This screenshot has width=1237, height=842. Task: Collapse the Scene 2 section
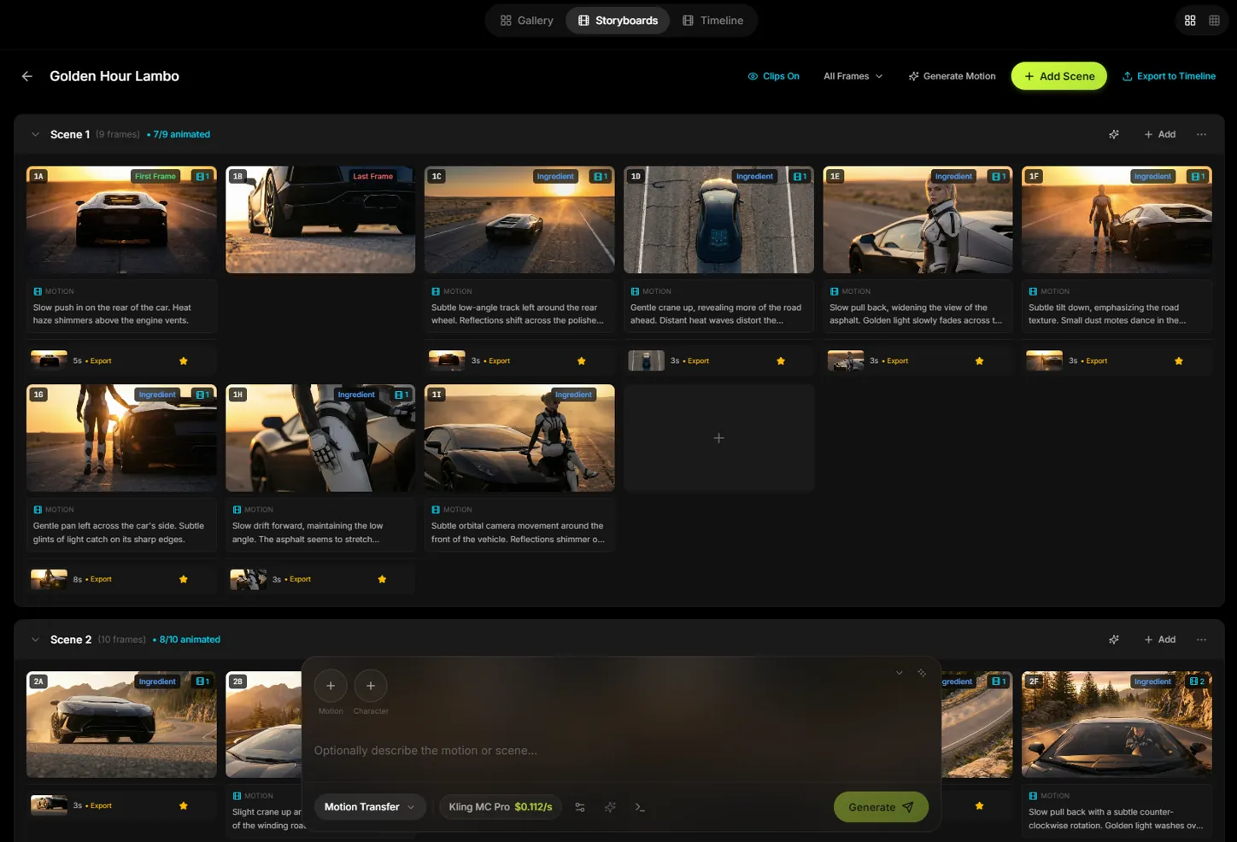point(35,639)
